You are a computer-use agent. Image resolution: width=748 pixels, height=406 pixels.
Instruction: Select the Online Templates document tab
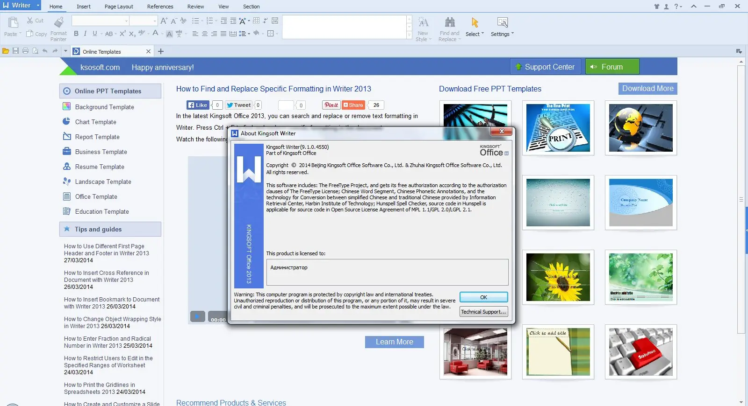[x=112, y=51]
